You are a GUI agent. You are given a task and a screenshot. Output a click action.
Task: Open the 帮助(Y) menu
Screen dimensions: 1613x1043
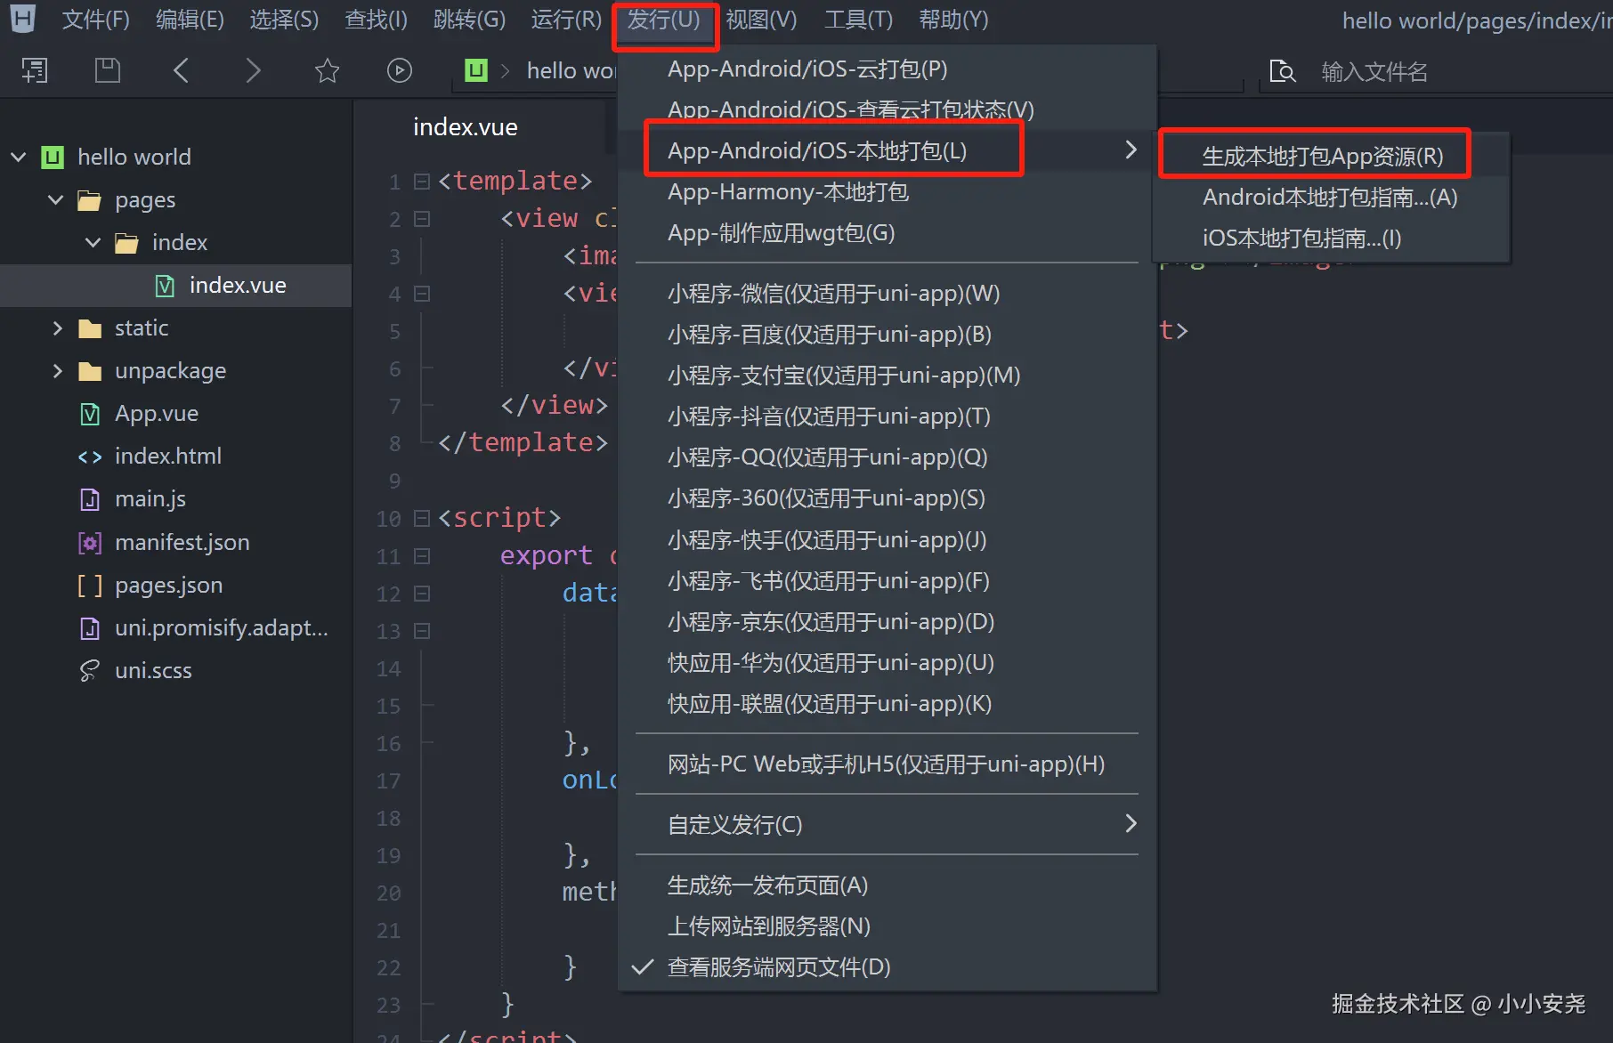point(953,20)
